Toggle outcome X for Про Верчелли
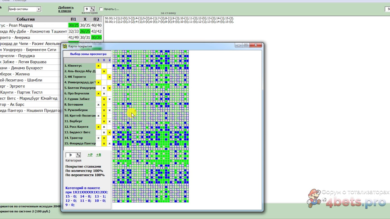Image resolution: width=390 pixels, height=219 pixels. pos(104,93)
